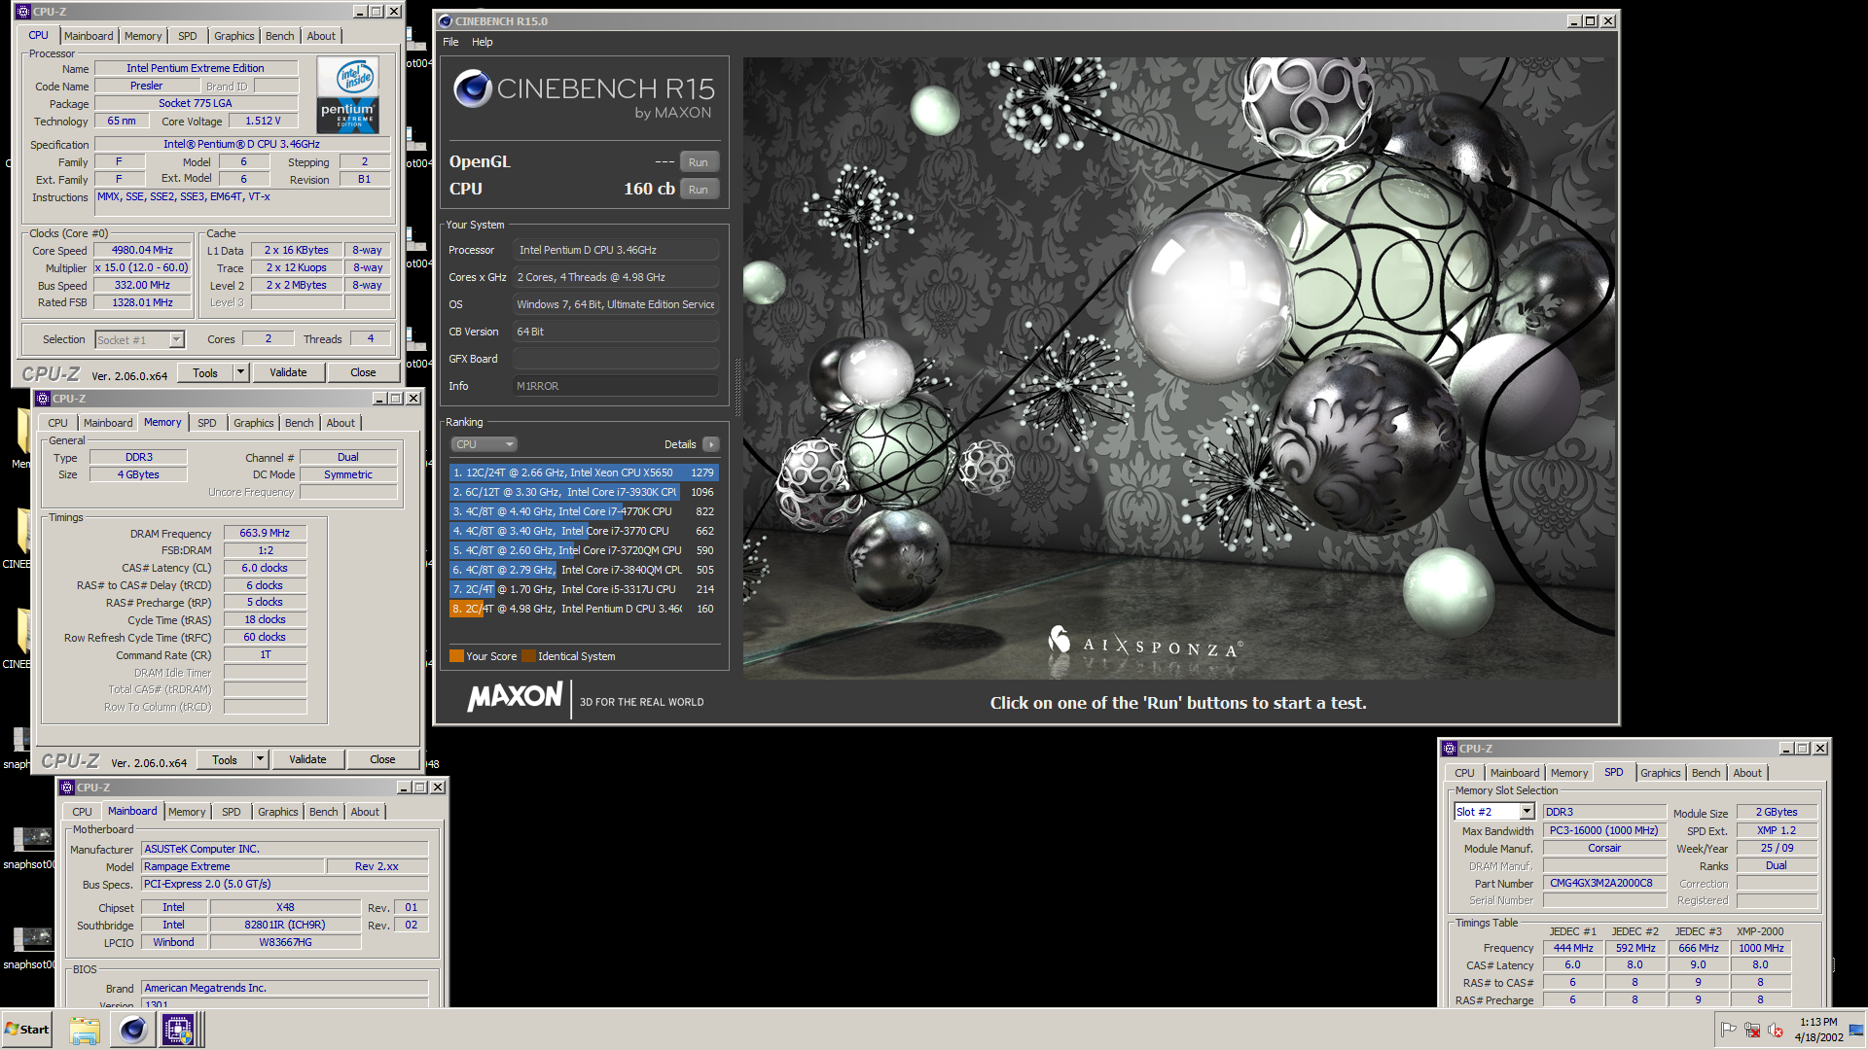Click top CPU-Z window title icon
Image resolution: width=1868 pixels, height=1050 pixels.
click(22, 12)
